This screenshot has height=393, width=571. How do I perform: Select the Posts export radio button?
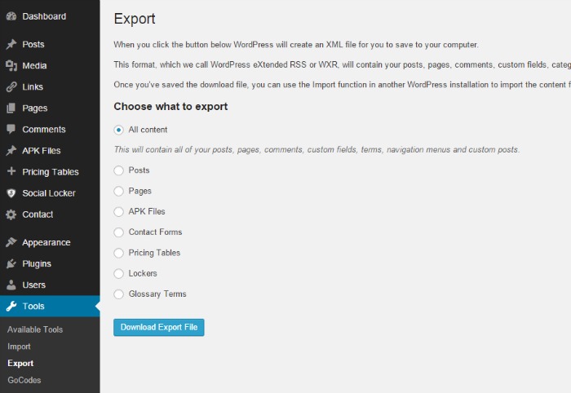tap(119, 170)
